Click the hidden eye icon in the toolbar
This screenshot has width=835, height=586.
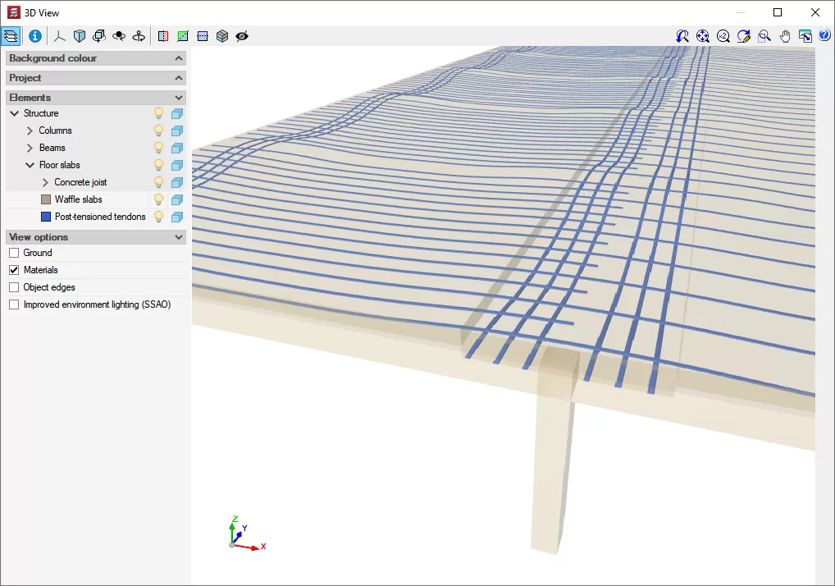pyautogui.click(x=242, y=36)
